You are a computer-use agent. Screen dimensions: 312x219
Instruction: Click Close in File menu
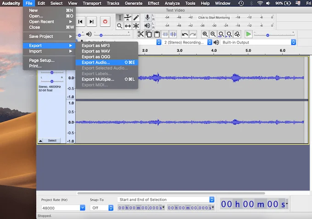(x=50, y=27)
